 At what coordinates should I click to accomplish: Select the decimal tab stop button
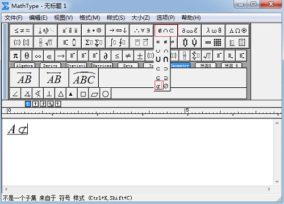click(x=58, y=104)
